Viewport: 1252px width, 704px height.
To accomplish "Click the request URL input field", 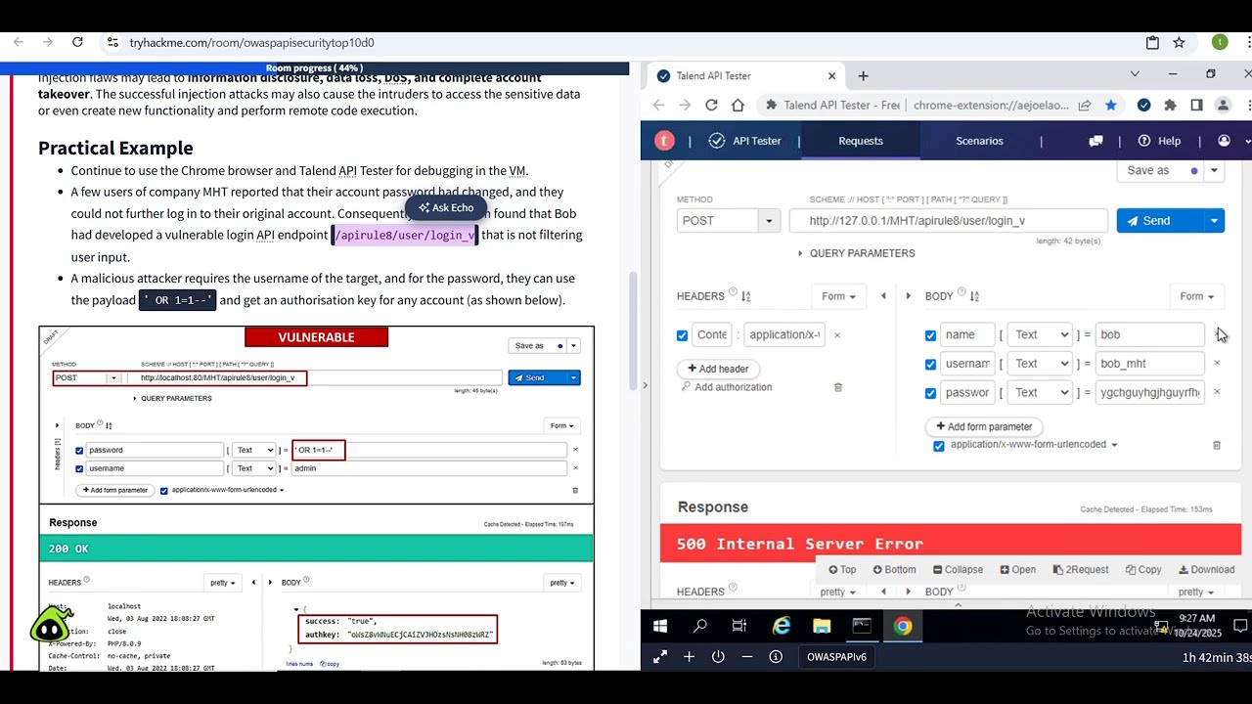I will (x=949, y=221).
